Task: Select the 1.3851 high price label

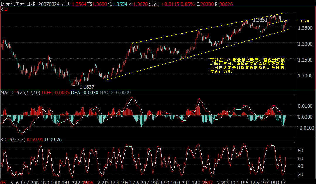Action: click(260, 20)
